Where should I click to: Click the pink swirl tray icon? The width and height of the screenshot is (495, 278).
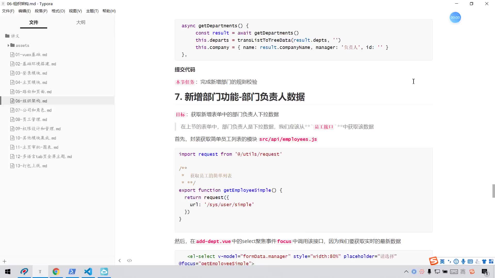pyautogui.click(x=422, y=272)
